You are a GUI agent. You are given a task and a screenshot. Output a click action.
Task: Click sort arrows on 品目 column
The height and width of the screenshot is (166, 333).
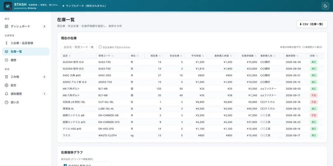coord(70,56)
